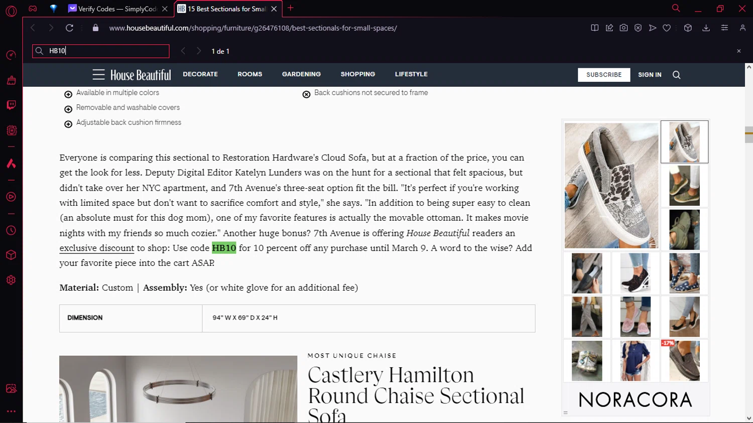
Task: Close the 15 Best Sectionals tab
Action: 274,9
